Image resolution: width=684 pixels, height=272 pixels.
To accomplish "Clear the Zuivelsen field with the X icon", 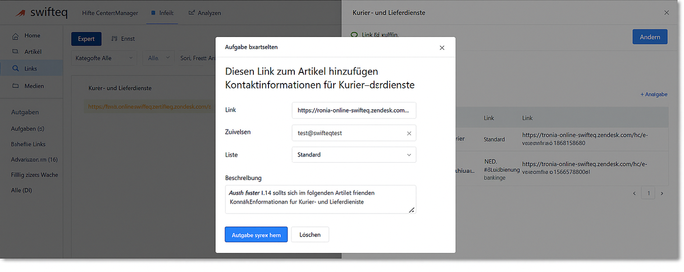I will point(409,133).
